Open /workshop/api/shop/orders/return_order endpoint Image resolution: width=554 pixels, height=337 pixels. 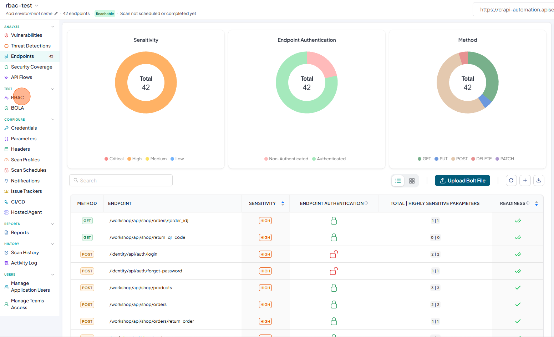(x=152, y=321)
